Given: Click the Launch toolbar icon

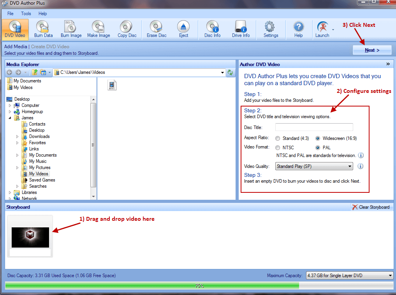Looking at the screenshot, I should [x=322, y=29].
